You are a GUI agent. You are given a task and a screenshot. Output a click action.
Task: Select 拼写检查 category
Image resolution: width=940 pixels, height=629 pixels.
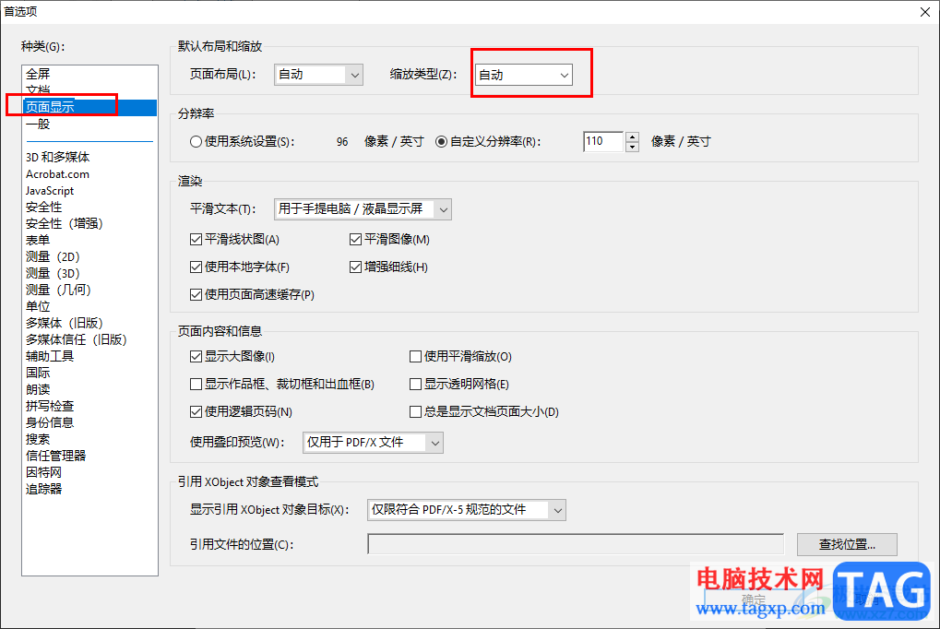50,406
